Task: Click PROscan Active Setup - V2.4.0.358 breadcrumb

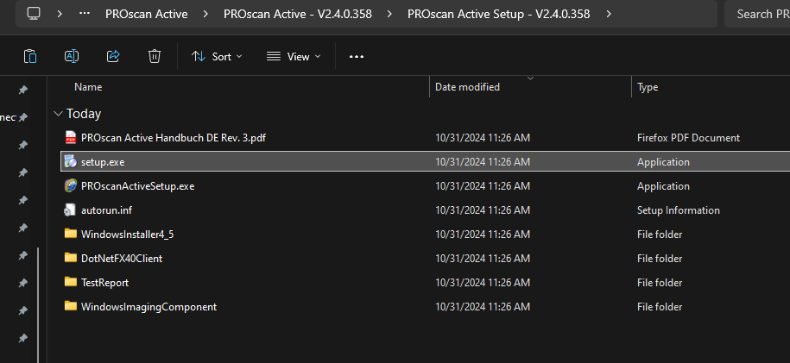Action: (x=499, y=14)
